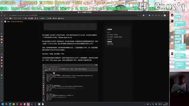
Task: Open the purple extension icon in the toolbar
Action: click(x=146, y=15)
